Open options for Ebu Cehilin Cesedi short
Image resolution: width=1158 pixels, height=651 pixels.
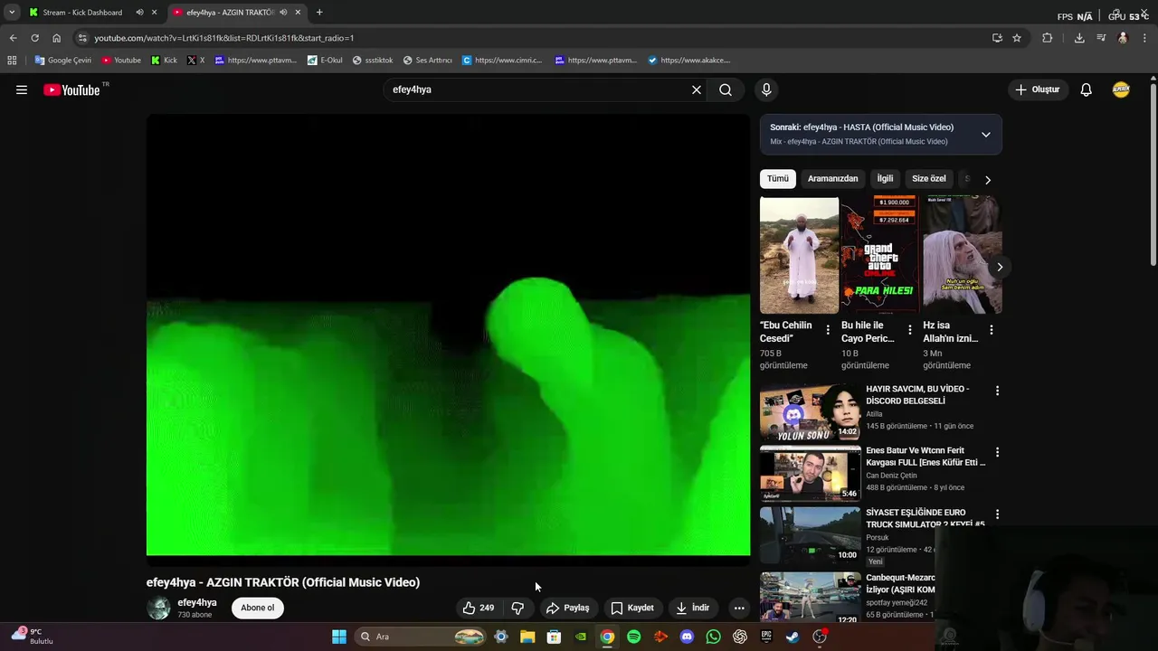pos(828,330)
